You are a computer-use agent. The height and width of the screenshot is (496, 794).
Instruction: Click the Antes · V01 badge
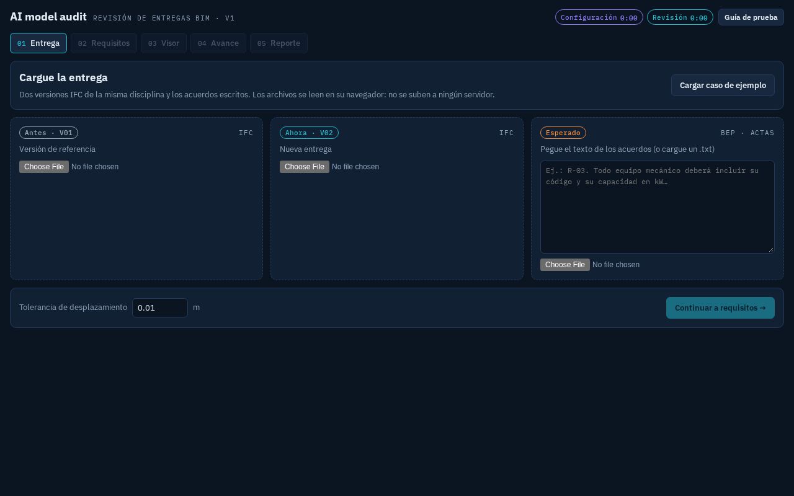point(48,133)
